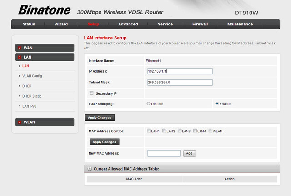
Task: Open the LAN IPv6 link
Action: (x=29, y=106)
